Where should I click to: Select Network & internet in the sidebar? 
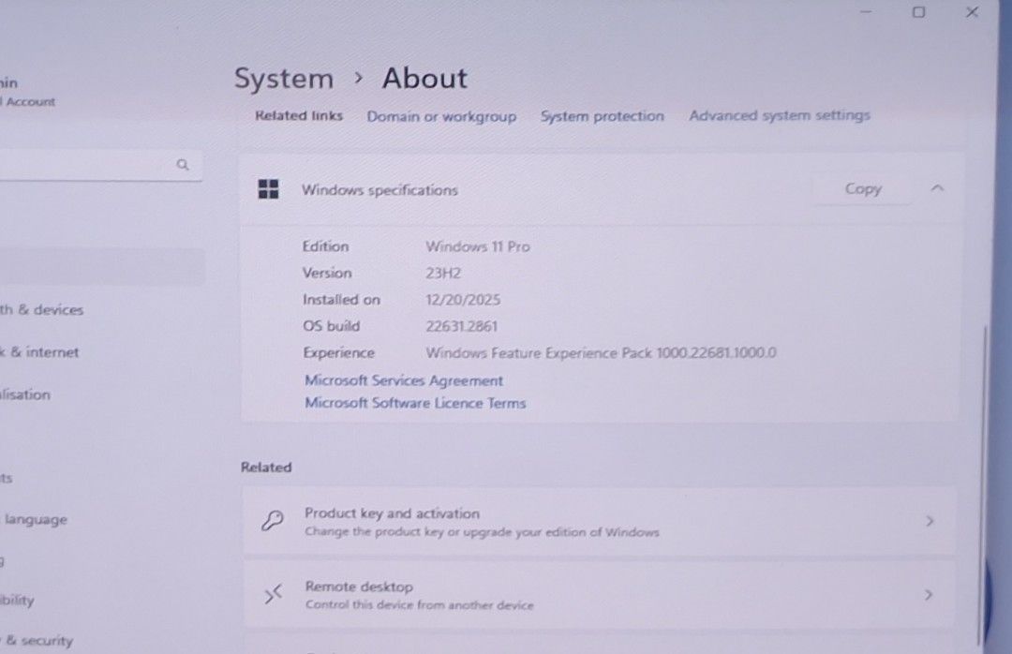point(42,353)
